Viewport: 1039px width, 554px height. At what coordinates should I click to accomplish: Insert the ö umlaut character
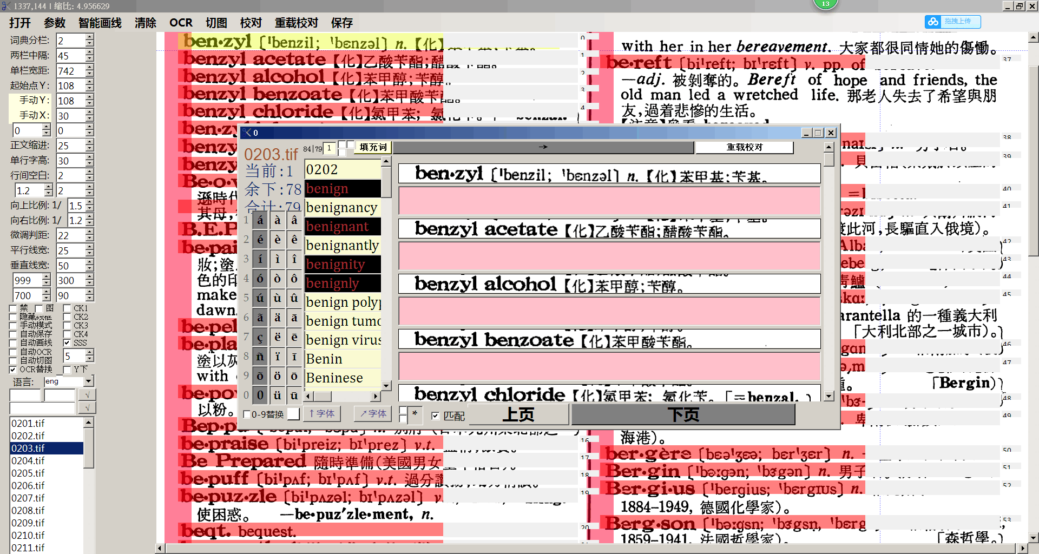pos(278,375)
